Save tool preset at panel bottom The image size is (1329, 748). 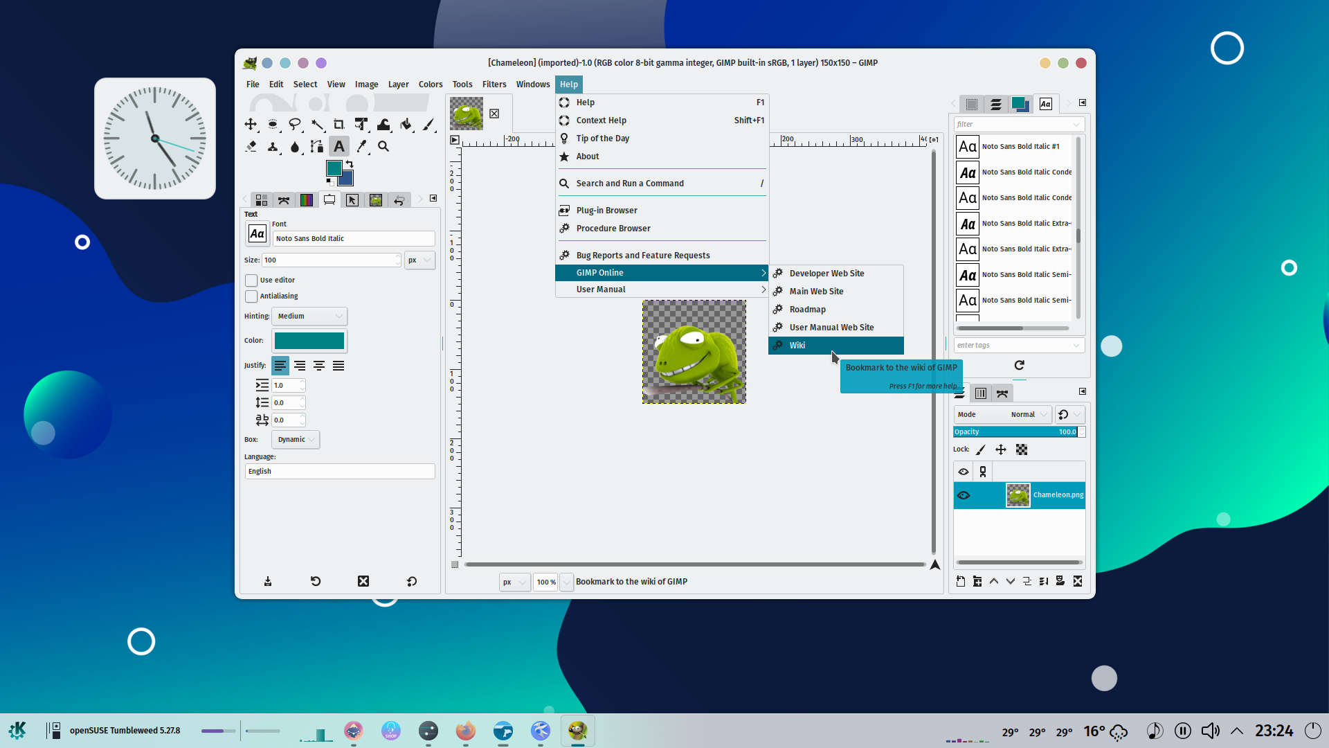268,581
